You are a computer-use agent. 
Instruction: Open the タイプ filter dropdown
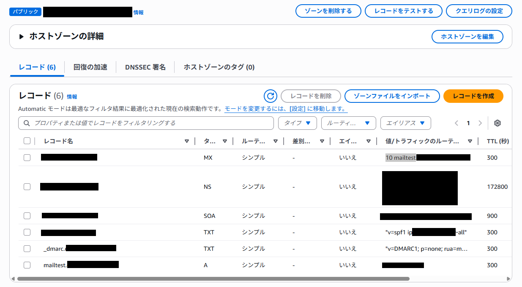click(x=297, y=123)
